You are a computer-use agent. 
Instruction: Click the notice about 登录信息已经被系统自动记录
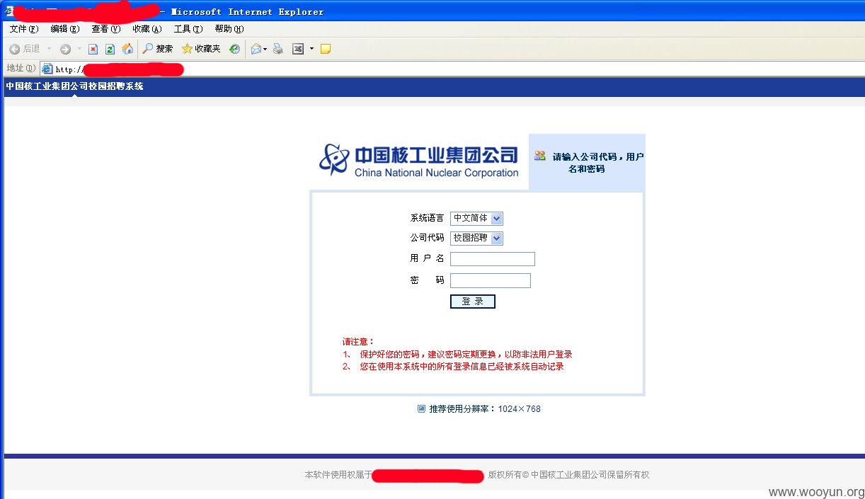tap(462, 367)
